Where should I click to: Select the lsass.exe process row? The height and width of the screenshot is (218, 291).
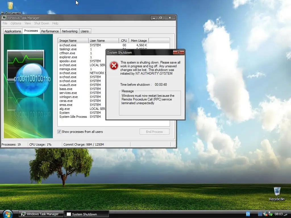(82, 89)
